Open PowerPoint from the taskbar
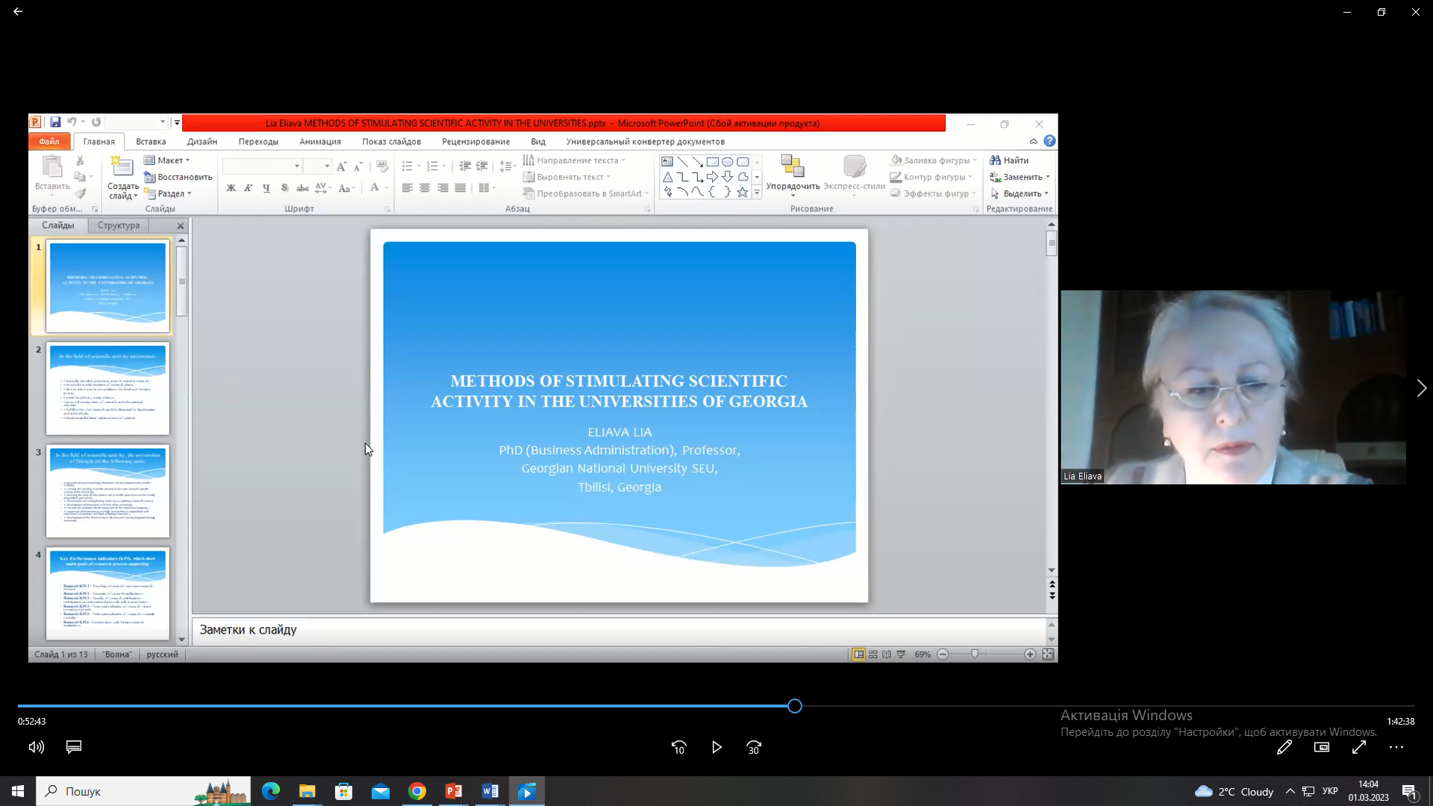 (x=454, y=791)
